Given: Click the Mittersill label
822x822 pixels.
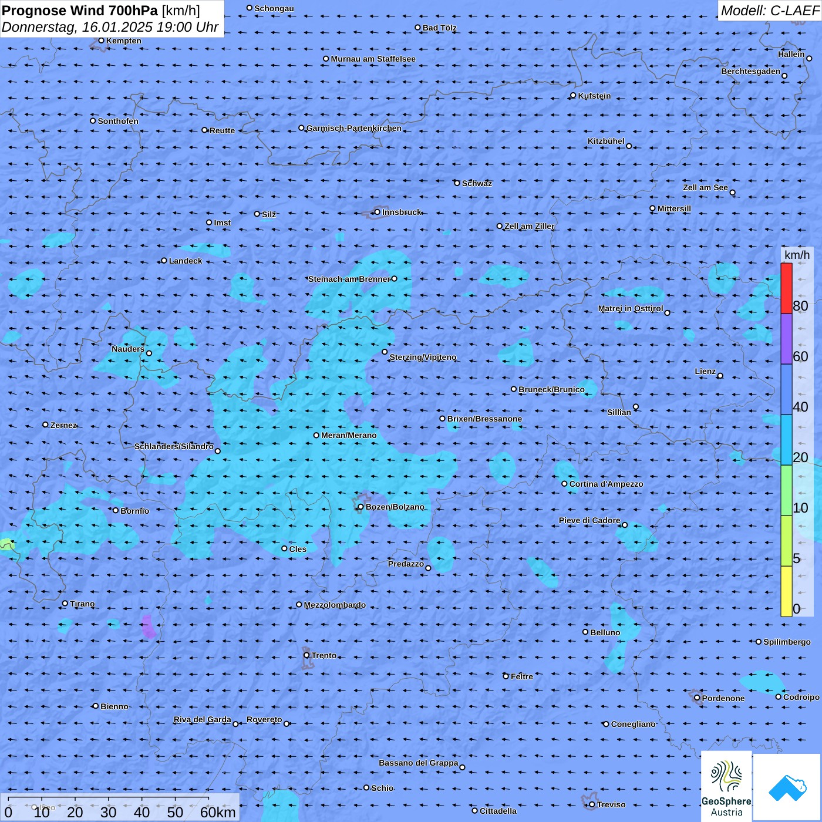Looking at the screenshot, I should pyautogui.click(x=674, y=208).
